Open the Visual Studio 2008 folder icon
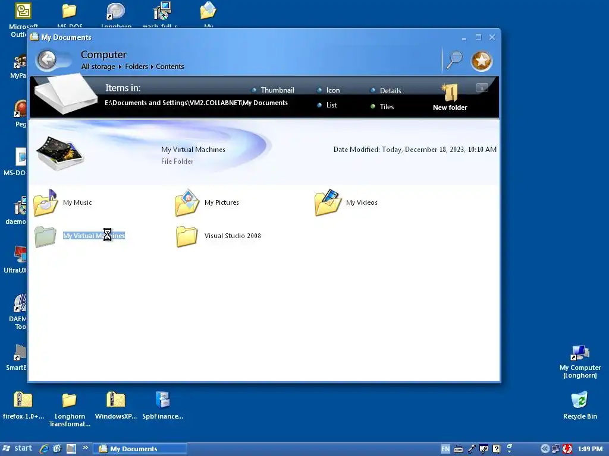 (x=187, y=236)
